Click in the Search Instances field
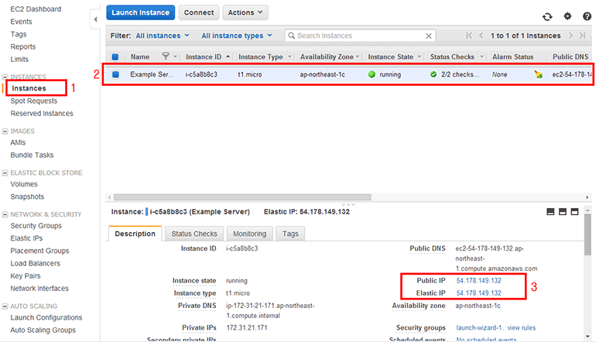596x342 pixels. 356,36
